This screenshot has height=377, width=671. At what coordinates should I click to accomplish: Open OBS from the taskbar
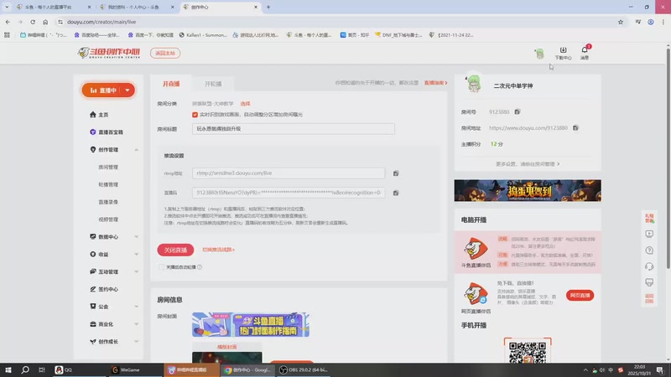click(x=304, y=369)
